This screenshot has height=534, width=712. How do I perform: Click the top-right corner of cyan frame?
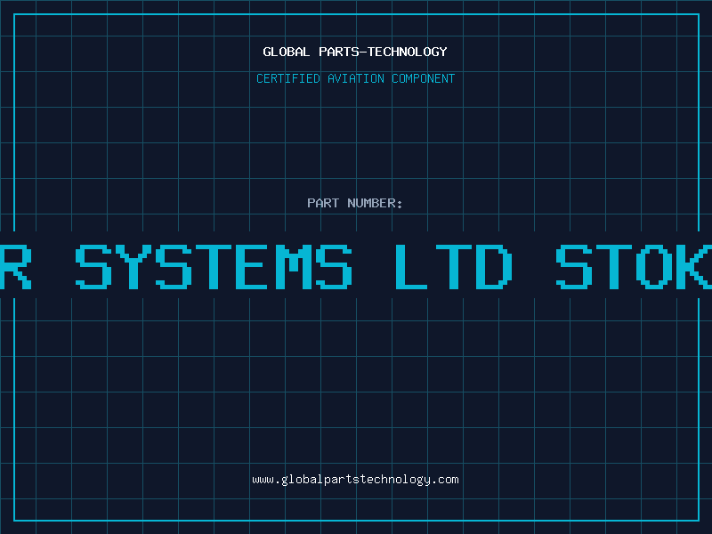(699, 14)
